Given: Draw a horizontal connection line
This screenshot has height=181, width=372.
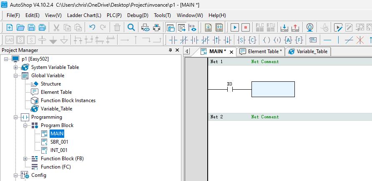Looking at the screenshot, I should click(x=327, y=40).
